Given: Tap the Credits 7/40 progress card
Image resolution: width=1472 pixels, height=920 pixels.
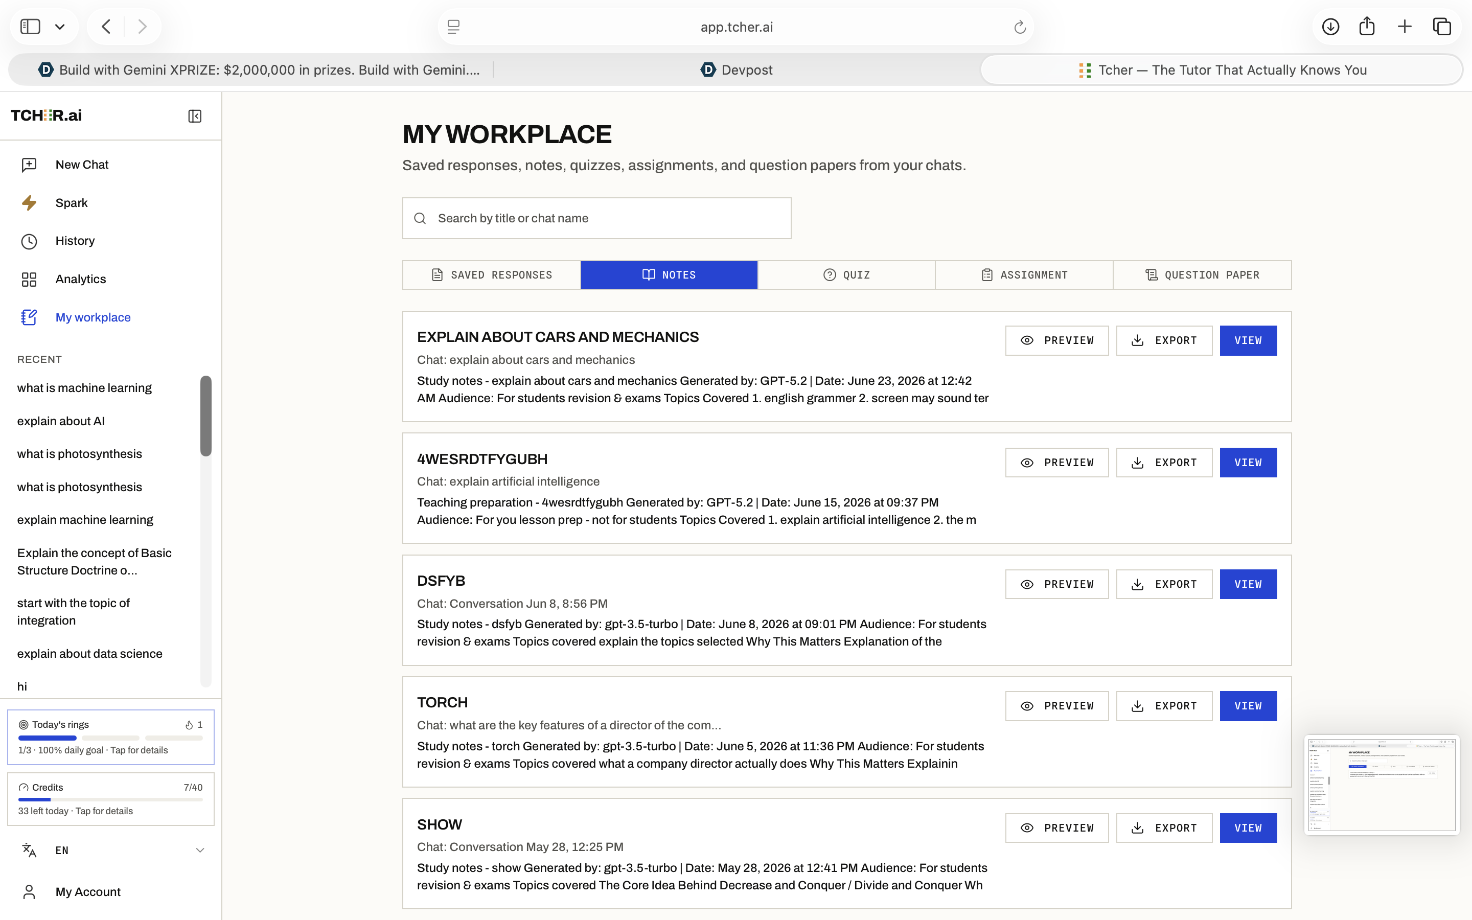Looking at the screenshot, I should (111, 799).
